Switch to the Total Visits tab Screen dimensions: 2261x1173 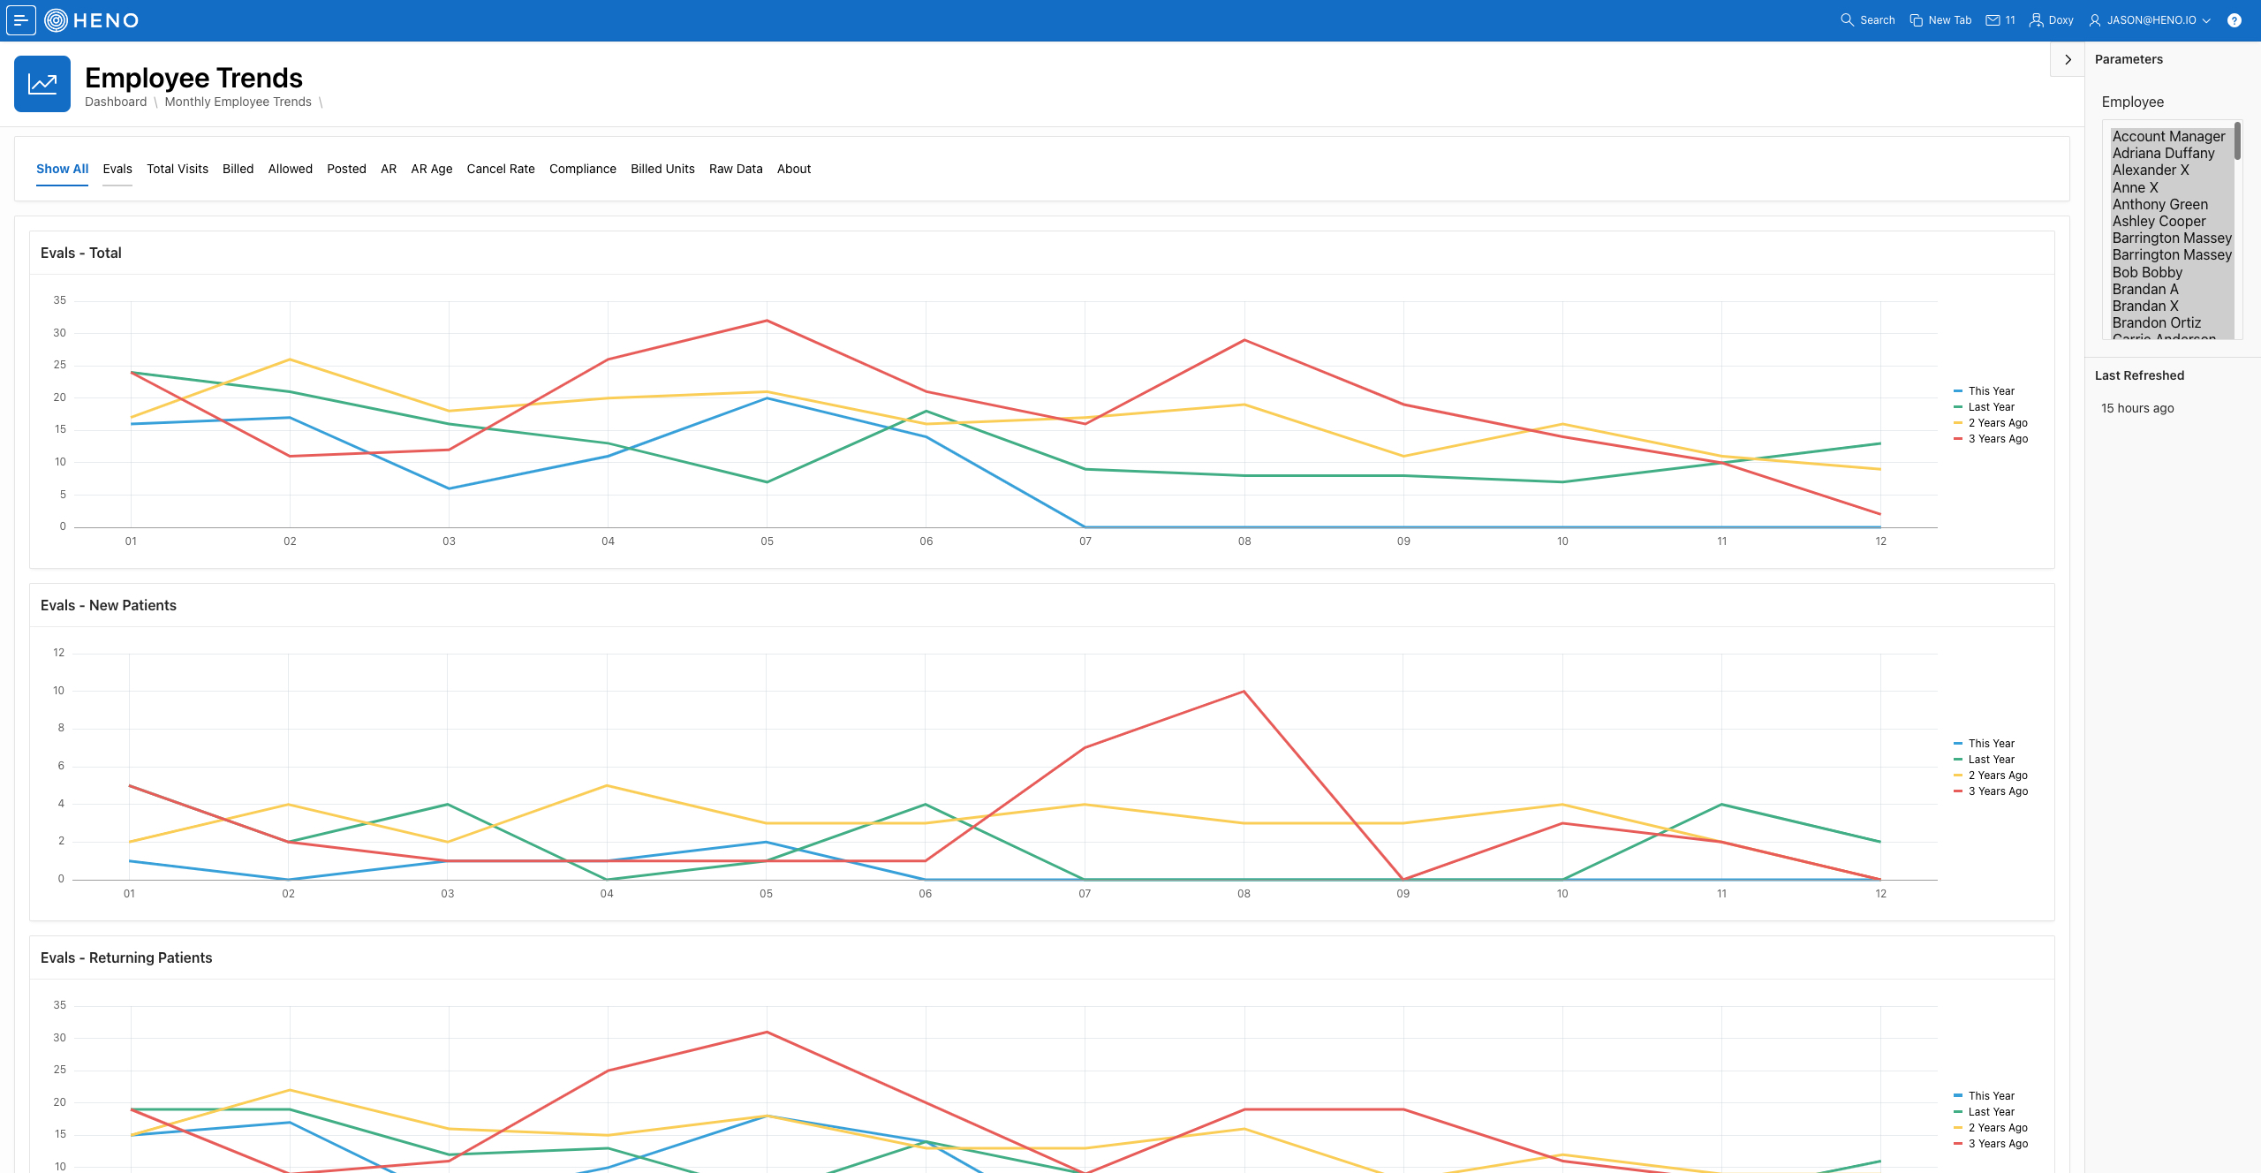178,169
